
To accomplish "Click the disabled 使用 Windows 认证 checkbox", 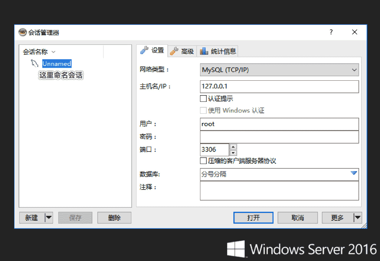I will click(203, 110).
